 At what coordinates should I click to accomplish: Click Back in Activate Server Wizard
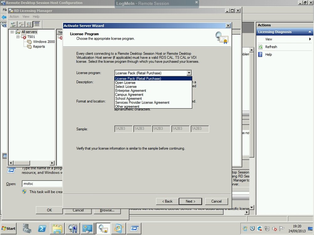click(167, 201)
